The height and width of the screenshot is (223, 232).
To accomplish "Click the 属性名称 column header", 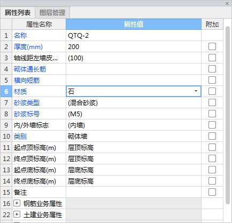I will click(x=39, y=24).
